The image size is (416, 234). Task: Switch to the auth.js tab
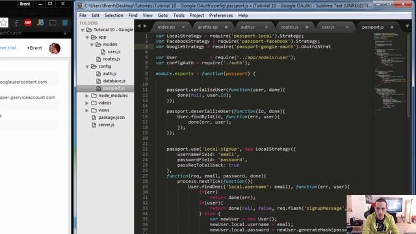tap(248, 27)
